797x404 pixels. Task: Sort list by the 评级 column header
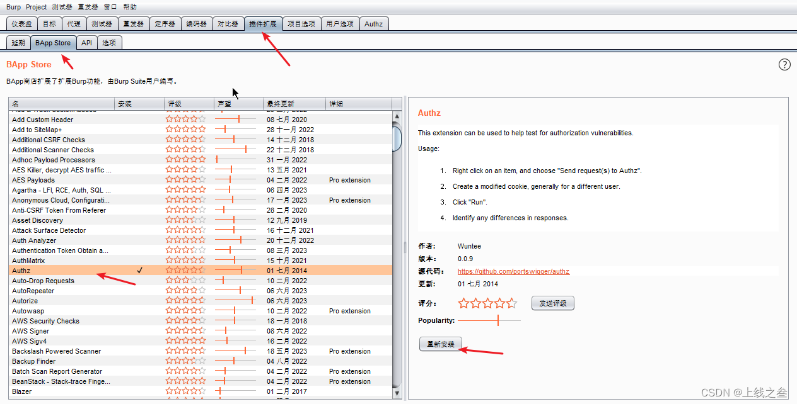189,103
